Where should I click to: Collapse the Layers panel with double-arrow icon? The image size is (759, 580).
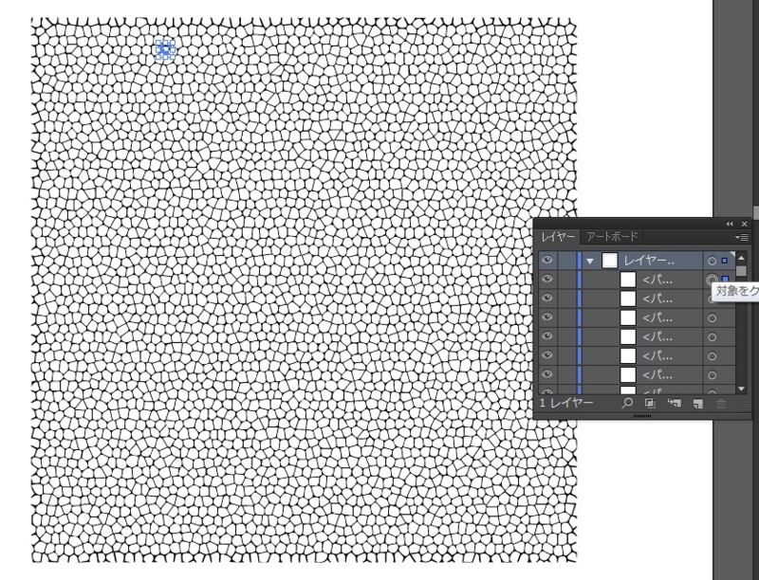(x=730, y=224)
